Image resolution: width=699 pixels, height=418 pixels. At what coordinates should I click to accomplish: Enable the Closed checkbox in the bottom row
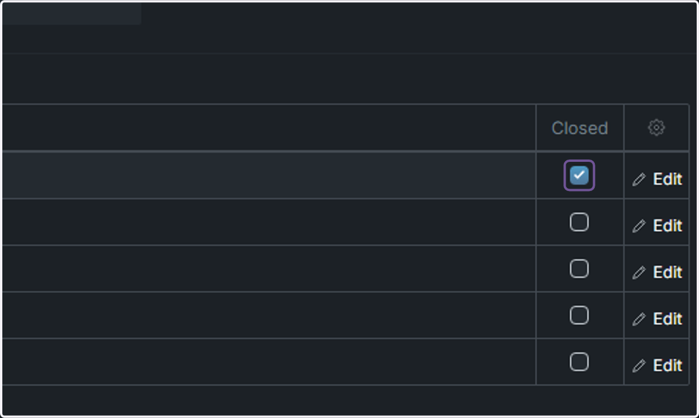(x=579, y=362)
